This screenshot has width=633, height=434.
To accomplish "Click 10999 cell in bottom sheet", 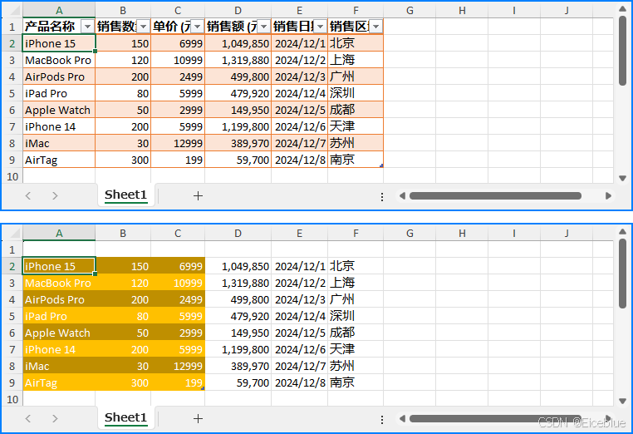I will pos(178,283).
